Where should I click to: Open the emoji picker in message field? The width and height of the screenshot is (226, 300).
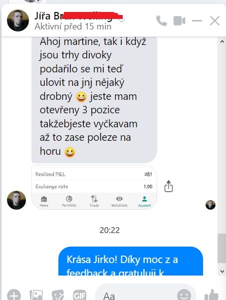[x=184, y=295]
